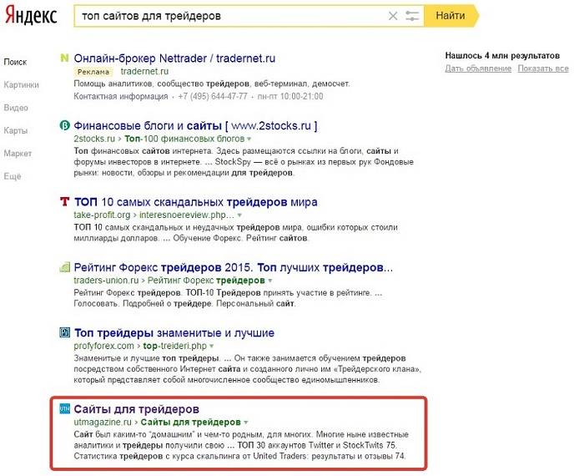The width and height of the screenshot is (584, 476).
Task: Expand the take-profit.org result dropdown arrow
Action: tap(240, 215)
